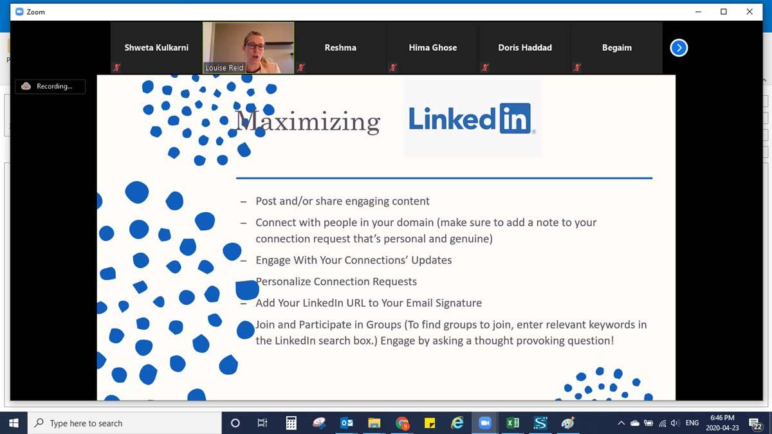Open Excel from the taskbar
Image resolution: width=772 pixels, height=434 pixels.
[x=513, y=423]
